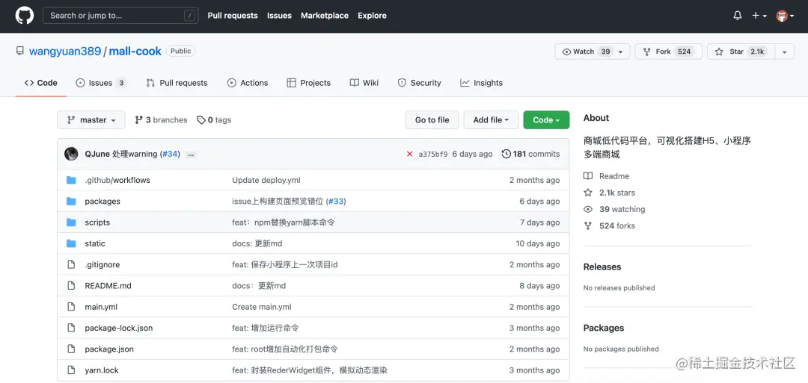The image size is (808, 383).
Task: Expand the commit message ellipsis
Action: 192,155
